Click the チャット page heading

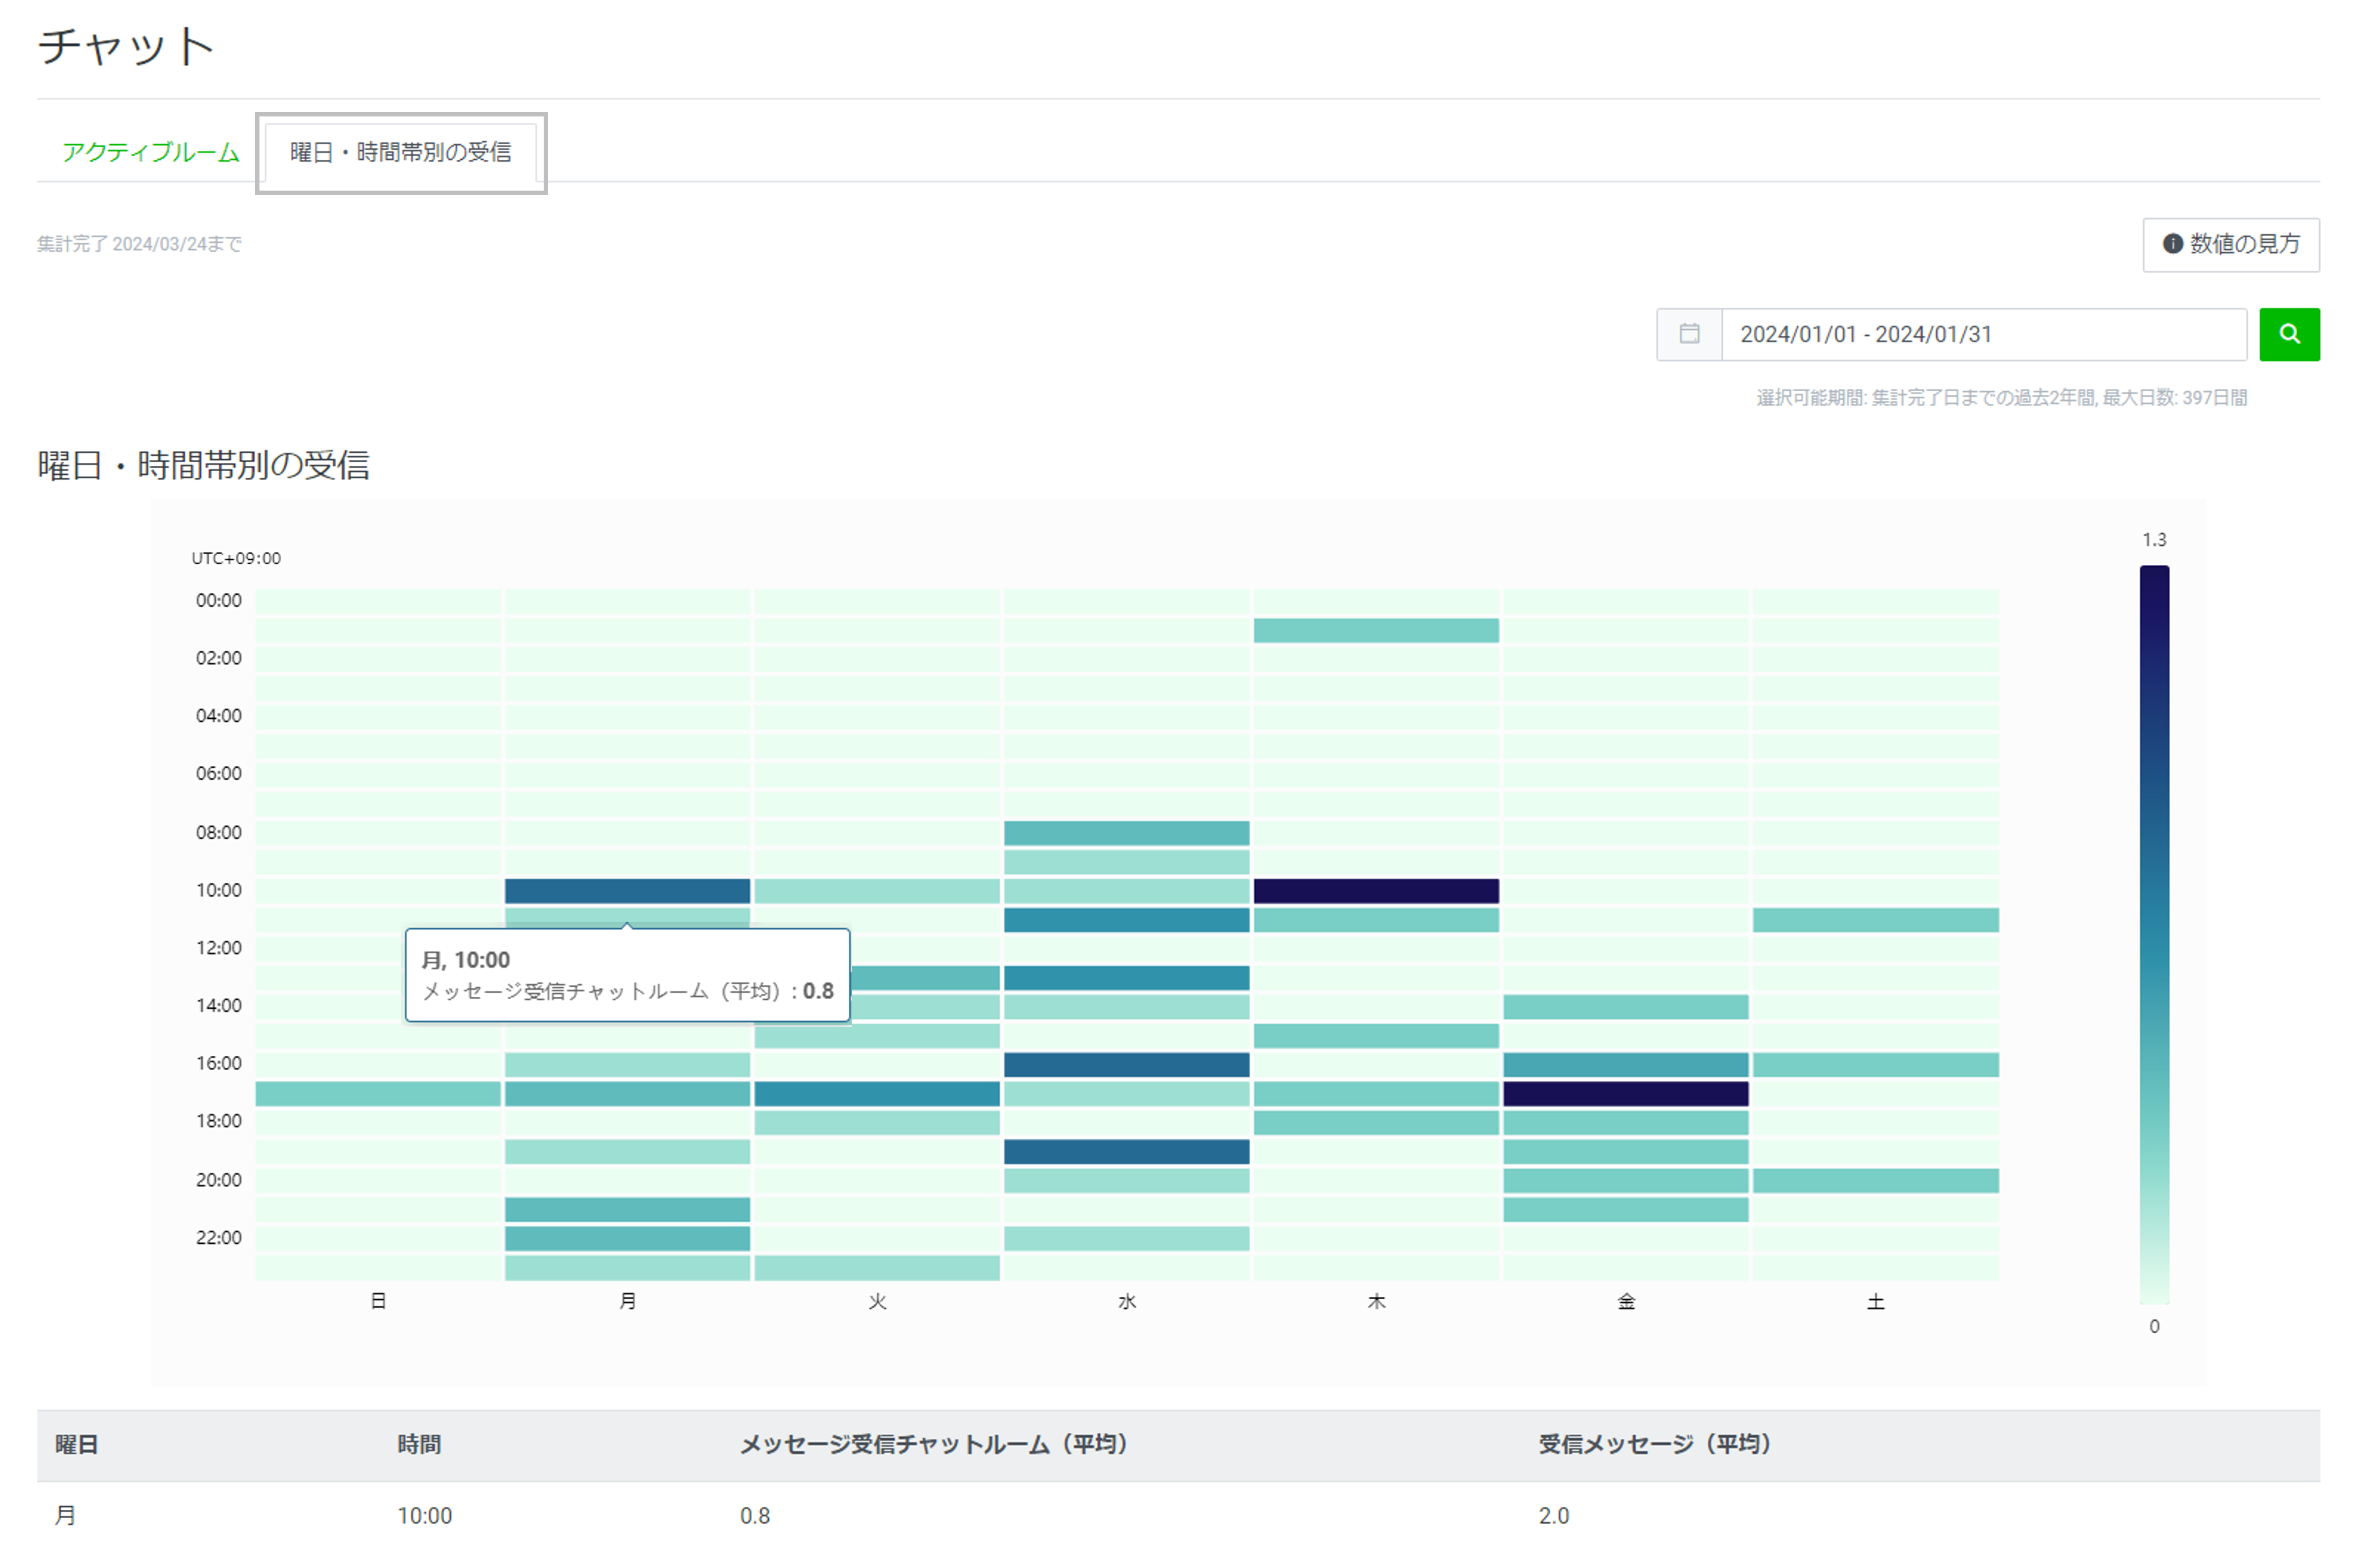(x=125, y=44)
